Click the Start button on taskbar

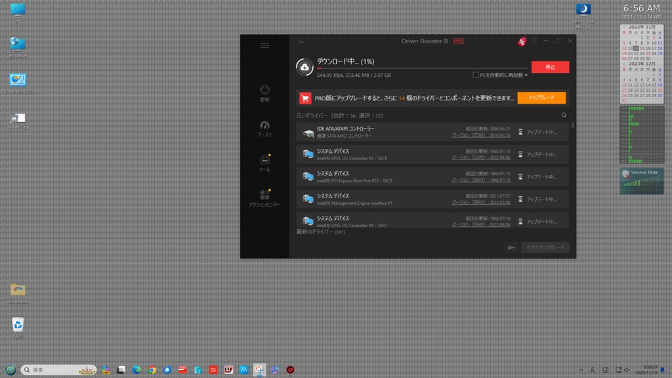point(10,370)
